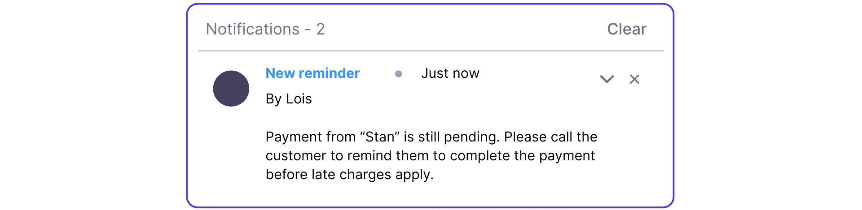The image size is (862, 210).
Task: Click the name "Lois" in byline
Action: coord(299,99)
